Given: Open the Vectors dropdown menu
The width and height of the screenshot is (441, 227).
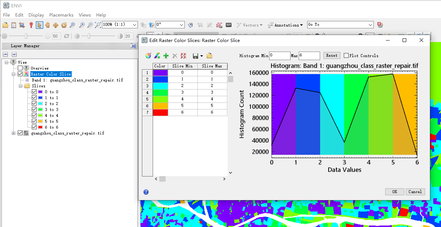Looking at the screenshot, I should click(250, 25).
